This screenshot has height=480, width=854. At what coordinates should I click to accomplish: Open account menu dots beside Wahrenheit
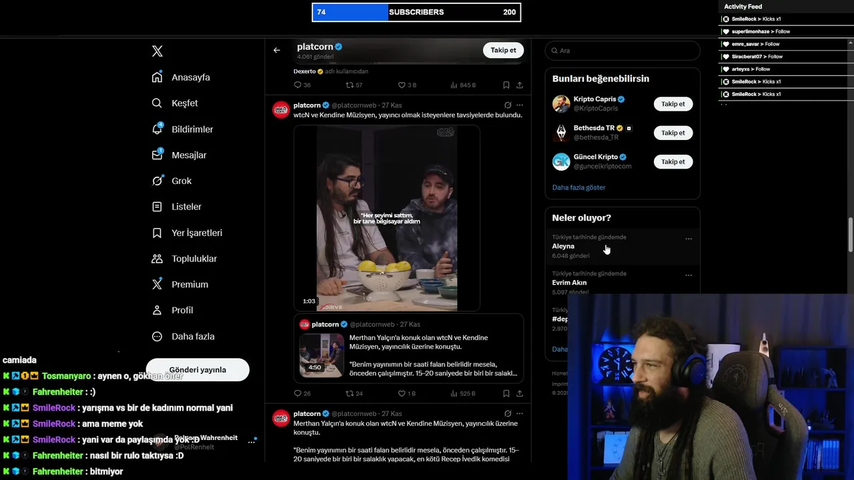click(x=252, y=441)
